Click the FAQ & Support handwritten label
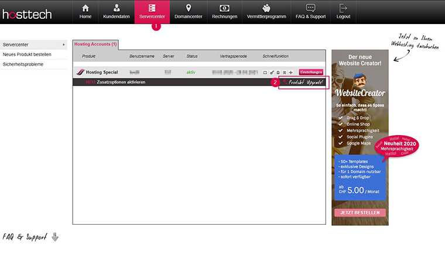Screen dimensions: 445x254 (x=25, y=237)
